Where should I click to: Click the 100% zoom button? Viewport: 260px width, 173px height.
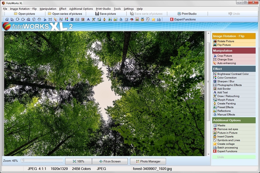click(79, 161)
